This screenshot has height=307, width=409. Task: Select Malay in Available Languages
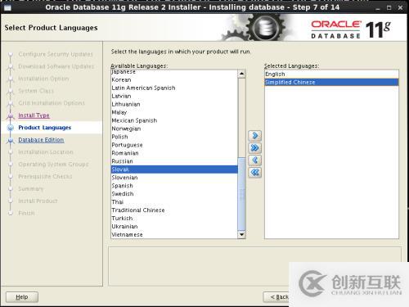(174, 112)
